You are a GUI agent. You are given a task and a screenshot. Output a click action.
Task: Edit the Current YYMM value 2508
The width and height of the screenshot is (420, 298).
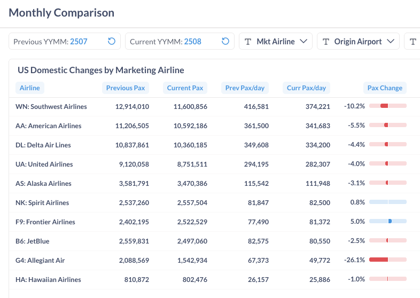click(192, 42)
